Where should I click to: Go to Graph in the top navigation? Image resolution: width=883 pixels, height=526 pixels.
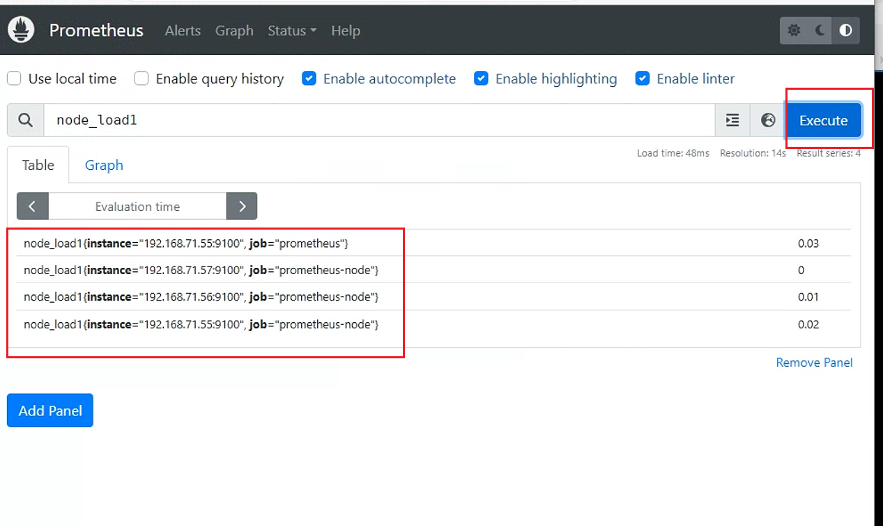click(x=234, y=31)
